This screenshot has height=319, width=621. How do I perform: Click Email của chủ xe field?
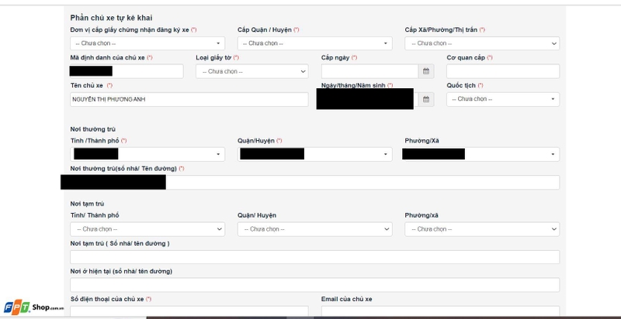[x=440, y=311]
